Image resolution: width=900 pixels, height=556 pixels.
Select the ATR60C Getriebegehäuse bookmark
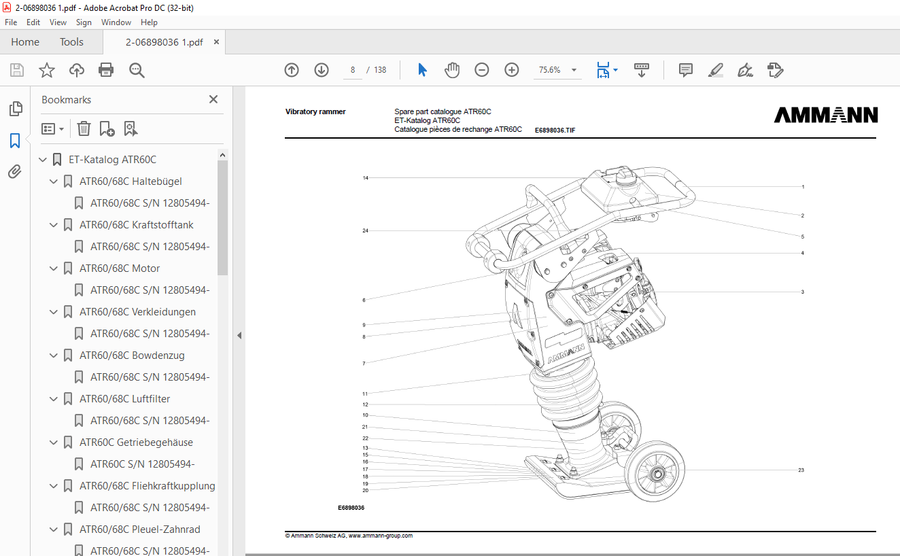[x=136, y=442]
